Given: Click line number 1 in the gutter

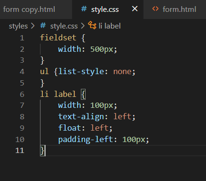Looking at the screenshot, I should pyautogui.click(x=22, y=38).
